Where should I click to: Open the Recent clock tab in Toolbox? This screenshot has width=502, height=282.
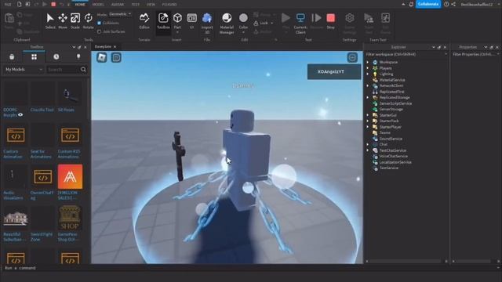tap(56, 57)
